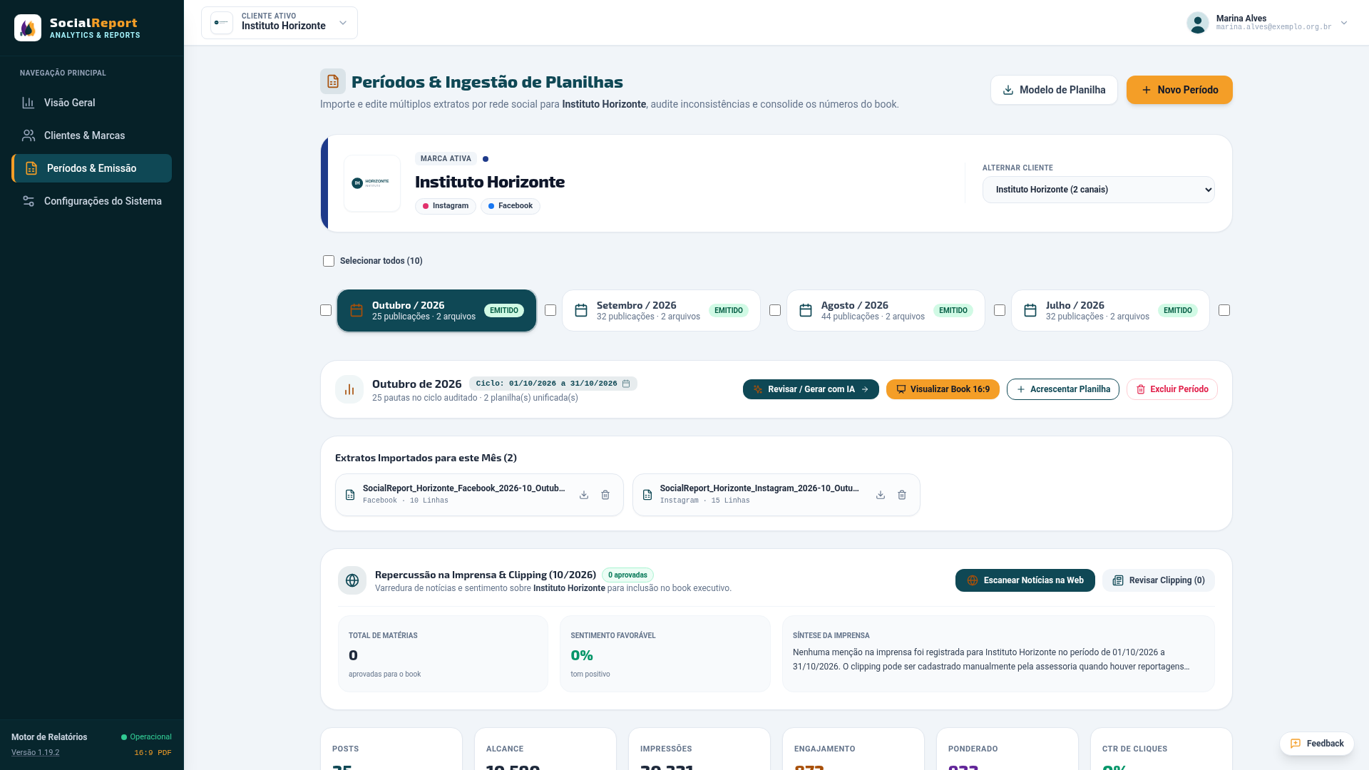This screenshot has width=1369, height=770.
Task: Delete the Instagram extract file
Action: click(902, 495)
